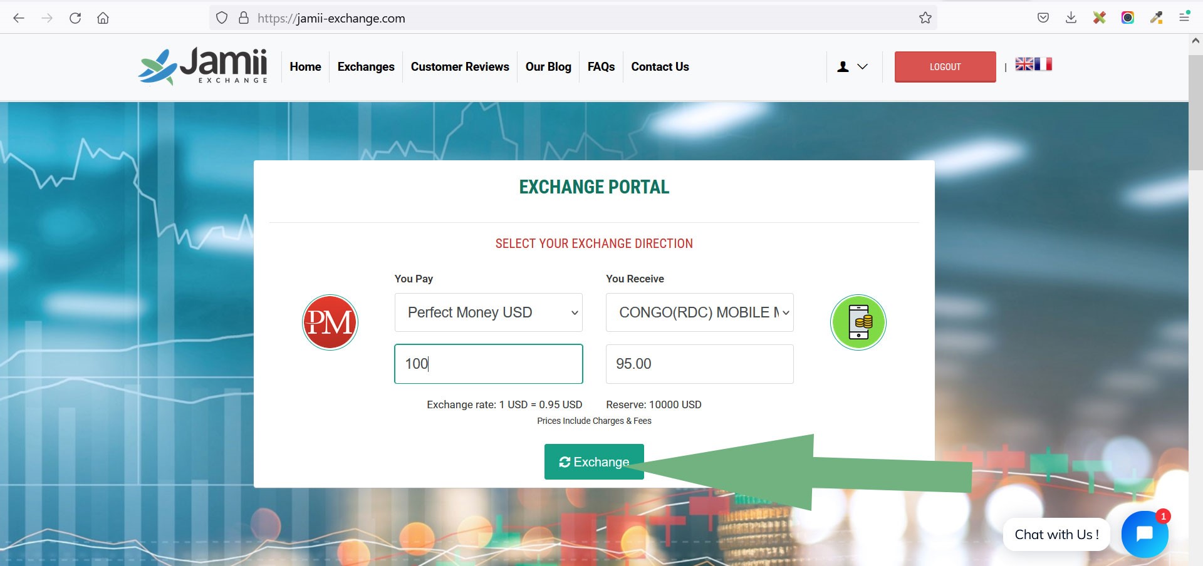Screen dimensions: 1203x566
Task: Open the chat bubble icon
Action: click(1145, 534)
